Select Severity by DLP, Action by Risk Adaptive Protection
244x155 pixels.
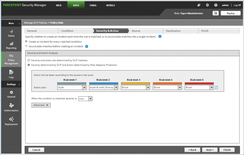click(x=29, y=65)
